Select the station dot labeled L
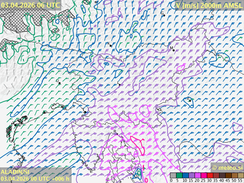This screenshot has width=244, height=183. [120, 85]
